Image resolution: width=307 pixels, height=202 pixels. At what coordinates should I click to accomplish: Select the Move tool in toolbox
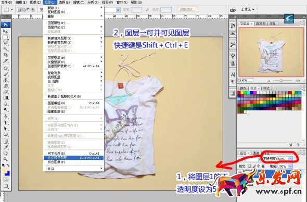point(6,31)
